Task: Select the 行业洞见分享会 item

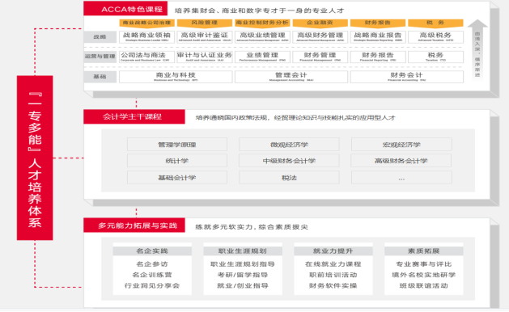Action: pos(152,285)
